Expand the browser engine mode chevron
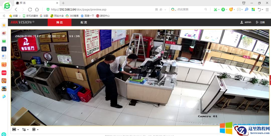This screenshot has width=271, height=136. pyautogui.click(x=165, y=10)
